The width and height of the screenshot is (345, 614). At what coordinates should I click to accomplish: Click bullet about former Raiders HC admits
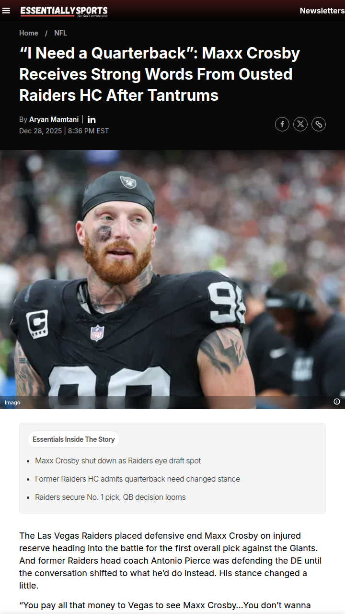(x=138, y=479)
